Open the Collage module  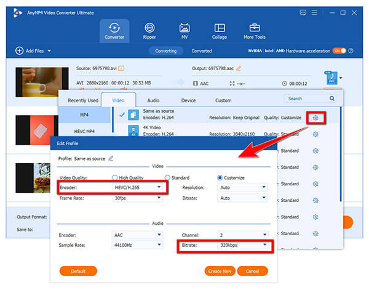220,31
